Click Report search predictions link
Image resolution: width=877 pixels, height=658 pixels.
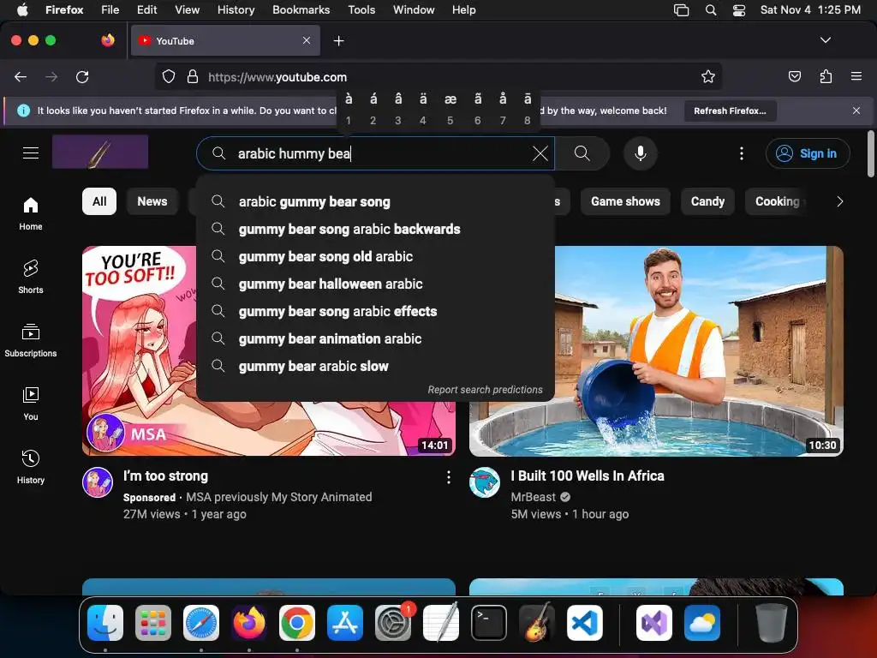[x=485, y=390]
